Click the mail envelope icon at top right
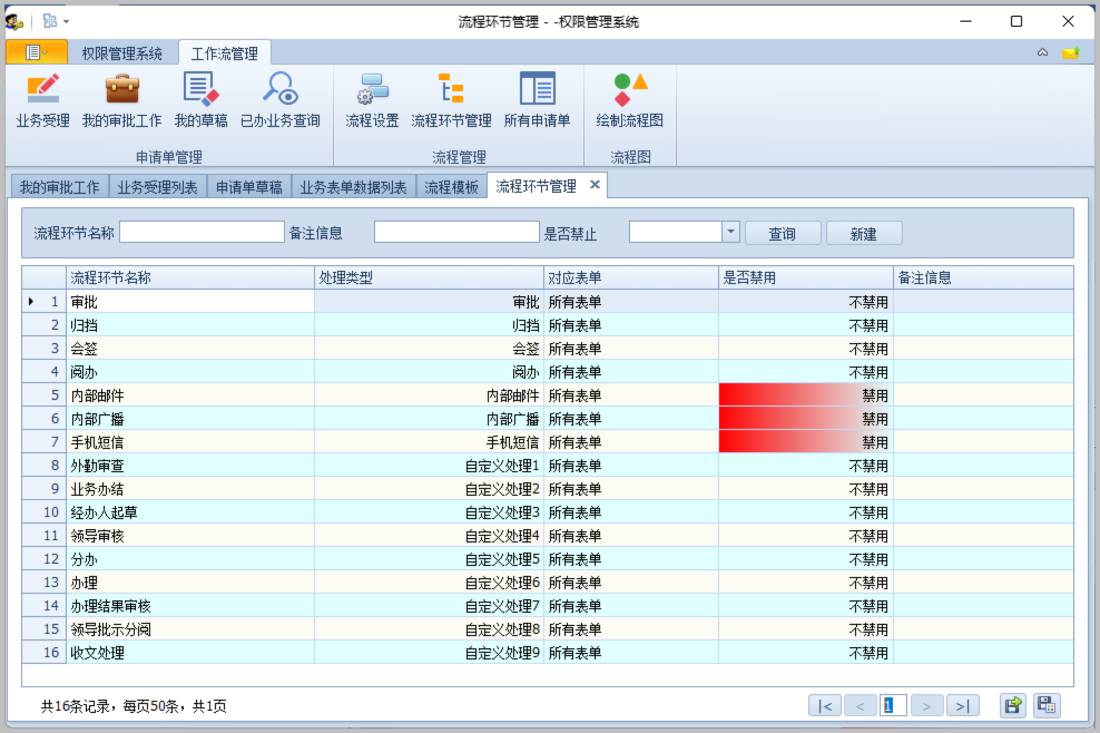Image resolution: width=1100 pixels, height=733 pixels. 1070,53
